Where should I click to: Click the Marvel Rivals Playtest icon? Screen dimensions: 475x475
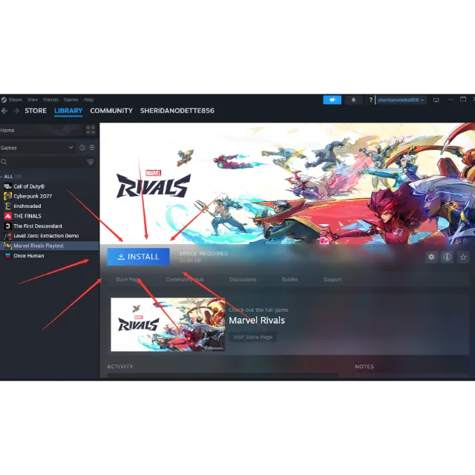(8, 246)
